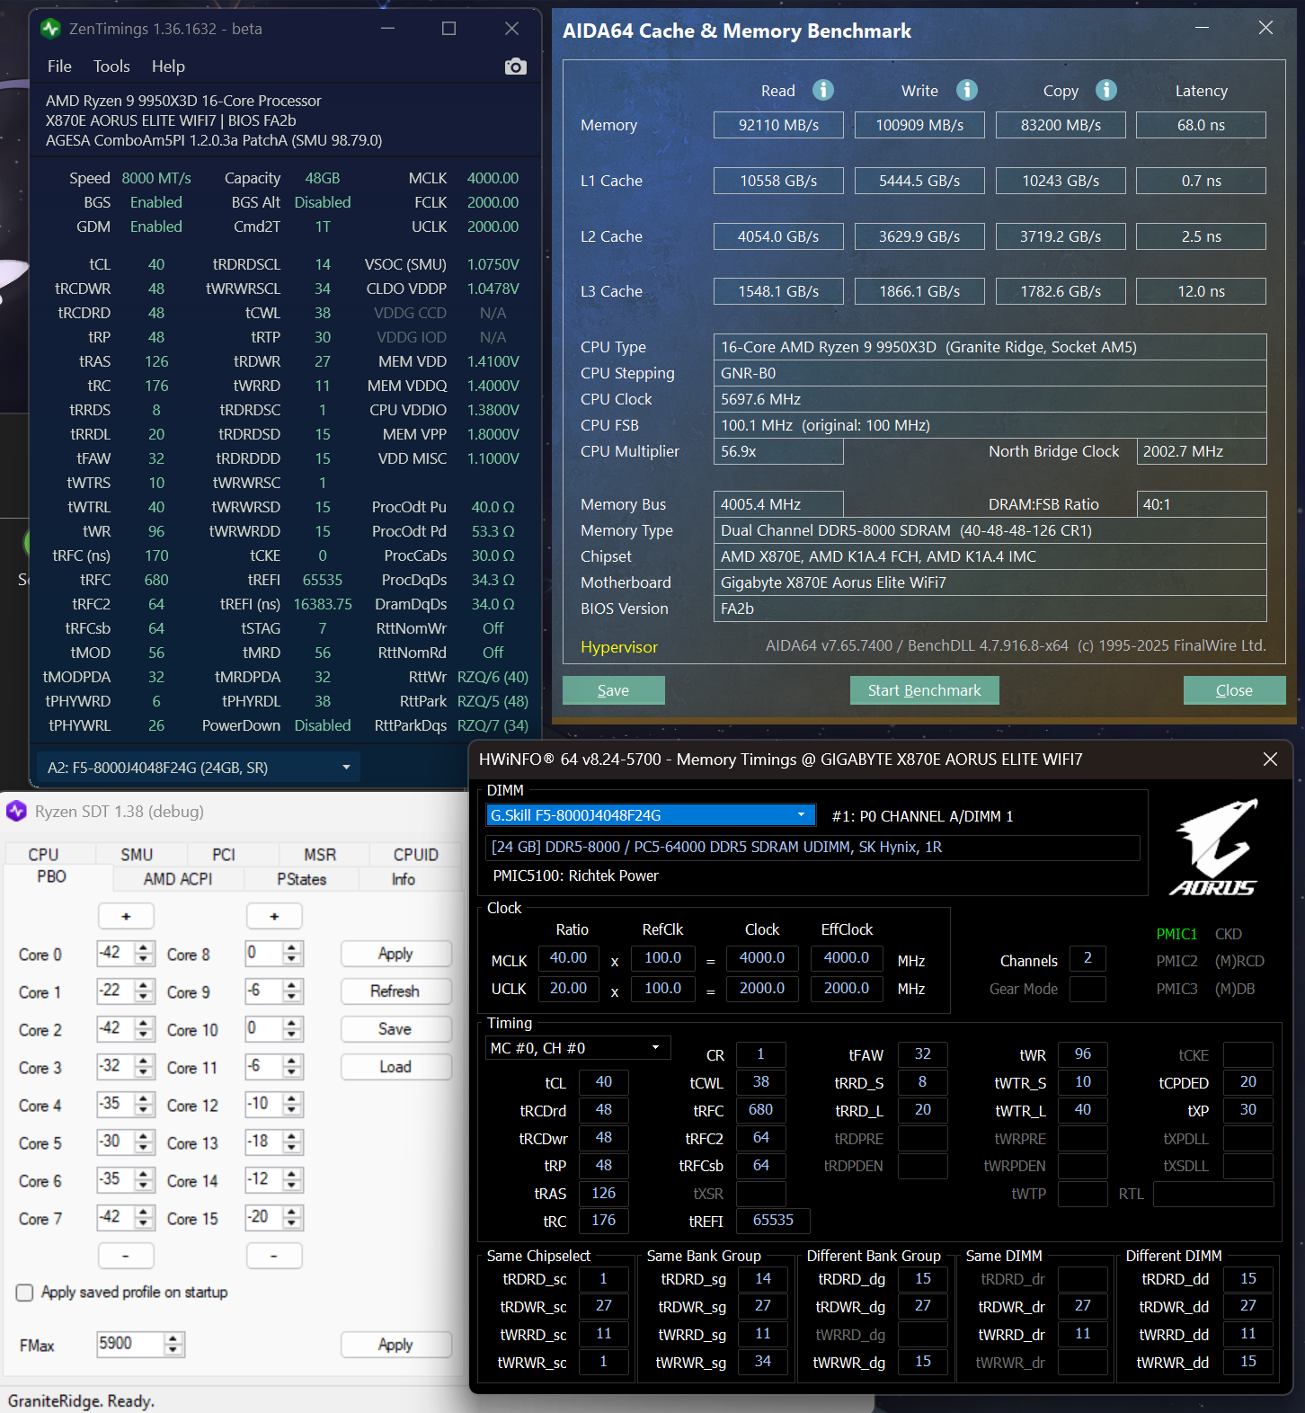Screen dimensions: 1305x1413
Task: Take a screenshot with ZenTimings camera icon
Action: pos(515,67)
